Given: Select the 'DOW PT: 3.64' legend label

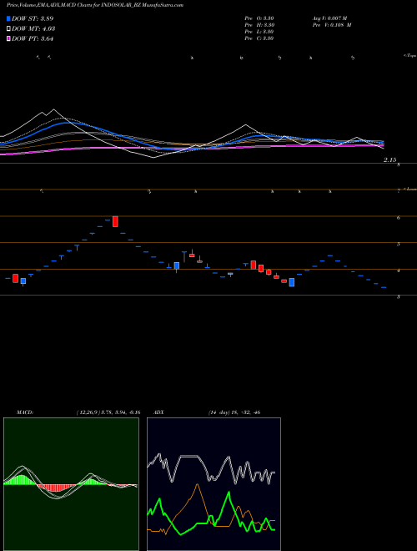Looking at the screenshot, I should [33, 39].
